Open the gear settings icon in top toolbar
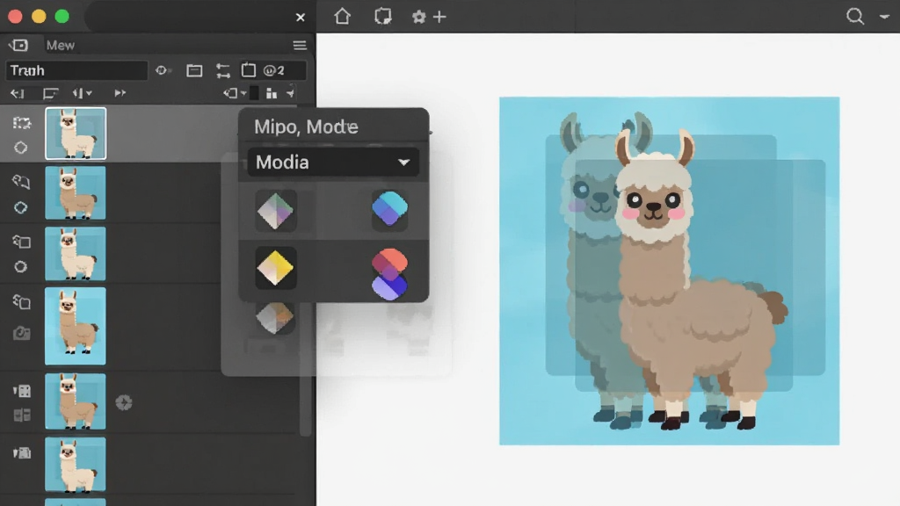The width and height of the screenshot is (900, 506). [x=419, y=17]
